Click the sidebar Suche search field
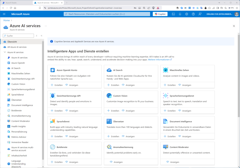The image size is (240, 168). [19, 36]
